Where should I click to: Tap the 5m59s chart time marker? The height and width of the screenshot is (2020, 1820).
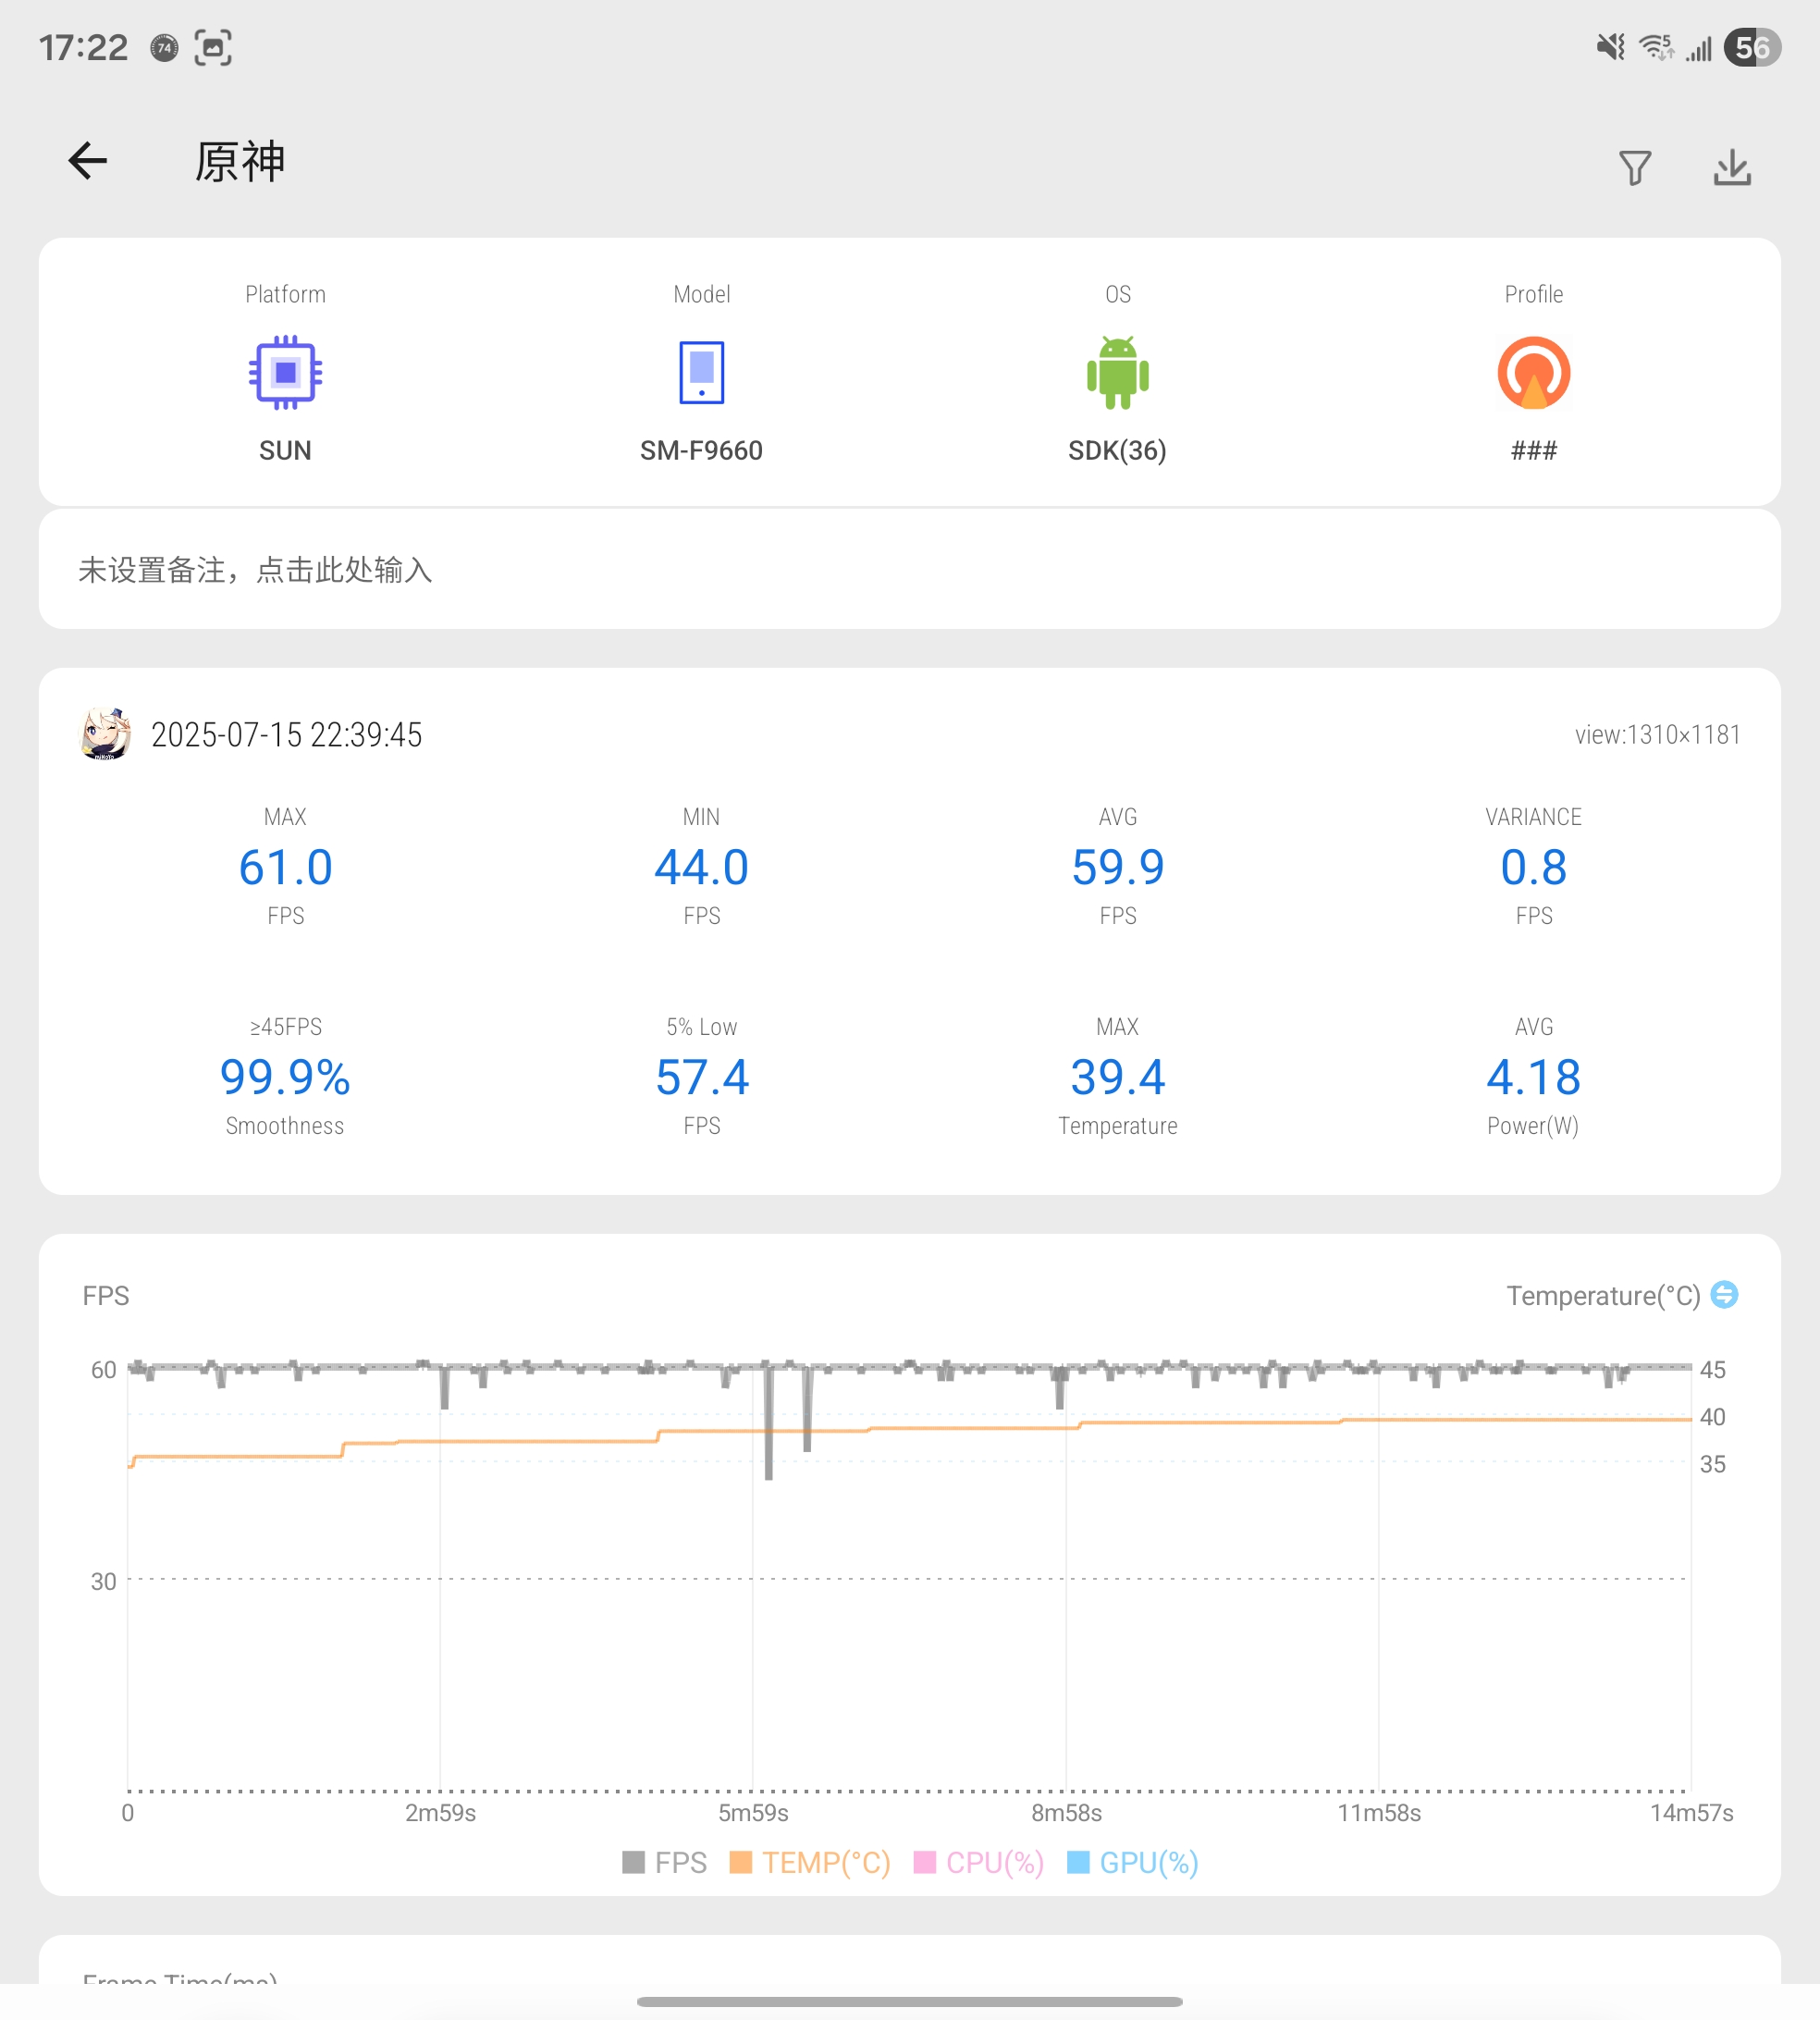pos(753,1813)
